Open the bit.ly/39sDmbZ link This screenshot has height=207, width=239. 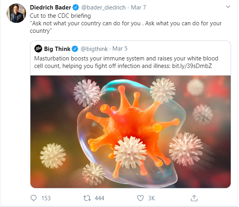pyautogui.click(x=192, y=66)
